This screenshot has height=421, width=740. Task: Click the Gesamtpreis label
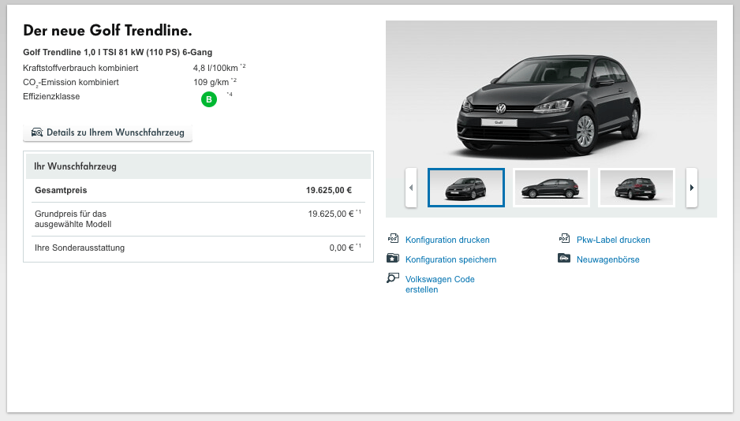click(61, 191)
